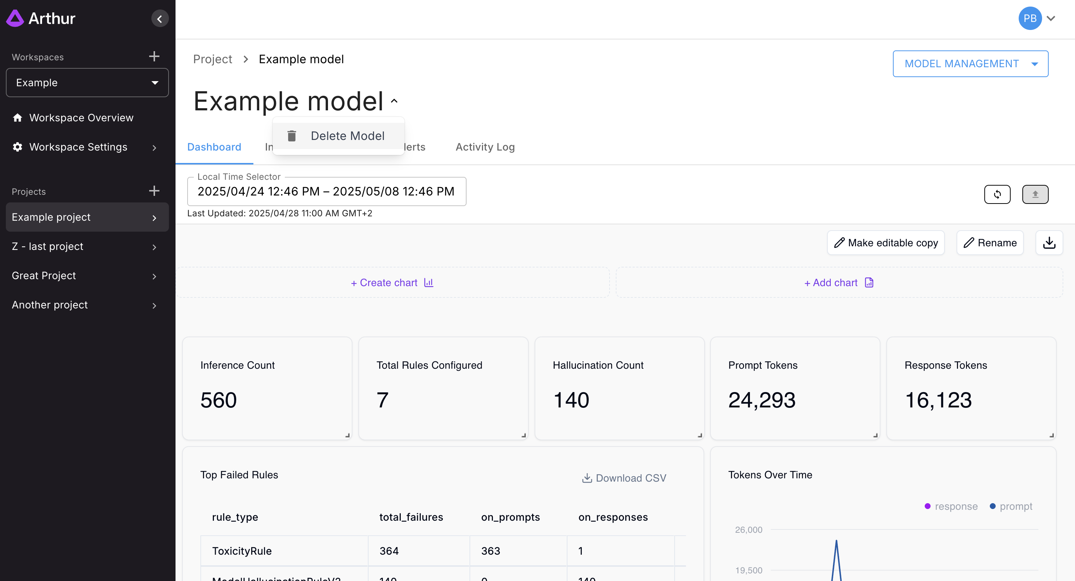
Task: Collapse the sidebar with the arrow button
Action: pos(159,19)
